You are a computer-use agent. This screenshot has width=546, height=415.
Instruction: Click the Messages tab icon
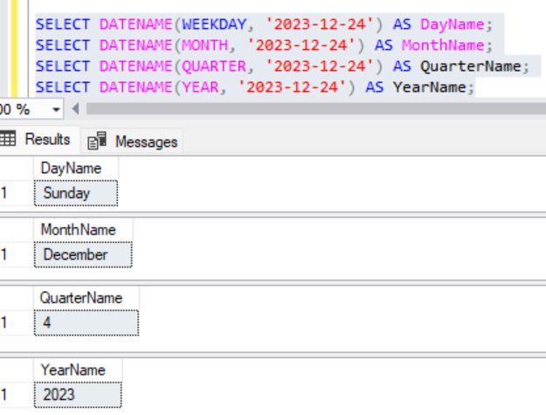click(97, 141)
